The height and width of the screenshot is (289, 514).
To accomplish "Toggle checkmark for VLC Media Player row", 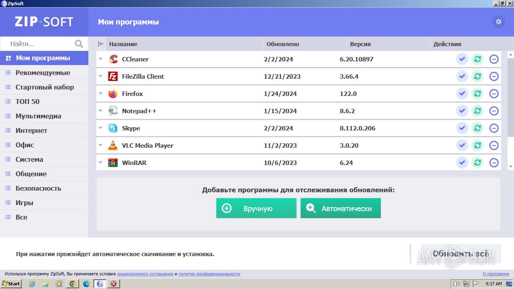I will coord(462,145).
